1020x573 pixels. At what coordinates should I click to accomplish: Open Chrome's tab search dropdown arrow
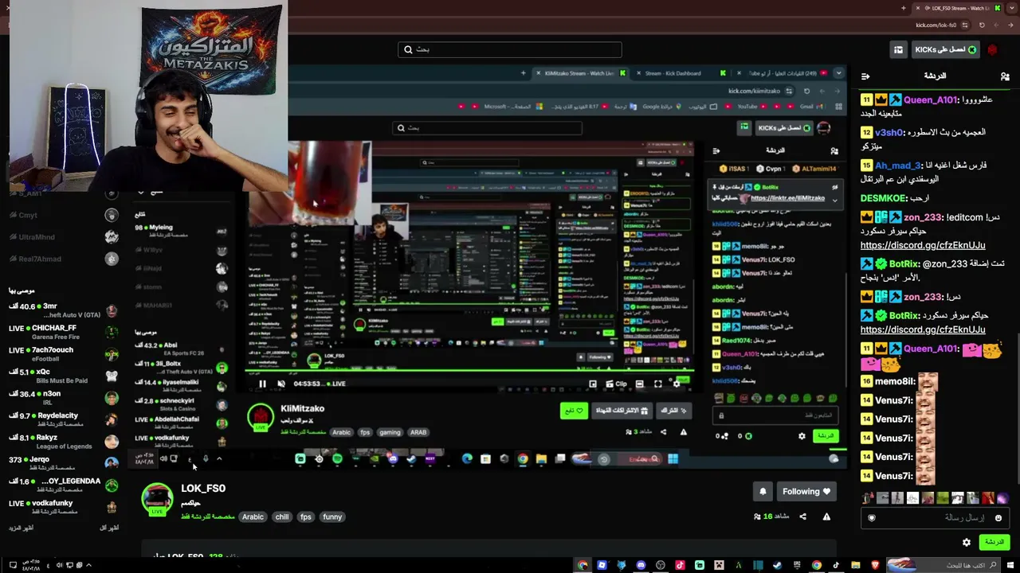point(1014,8)
